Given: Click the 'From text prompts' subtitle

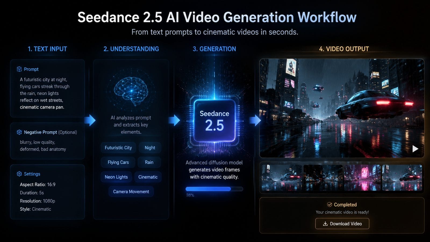Looking at the screenshot, I should coord(215,32).
